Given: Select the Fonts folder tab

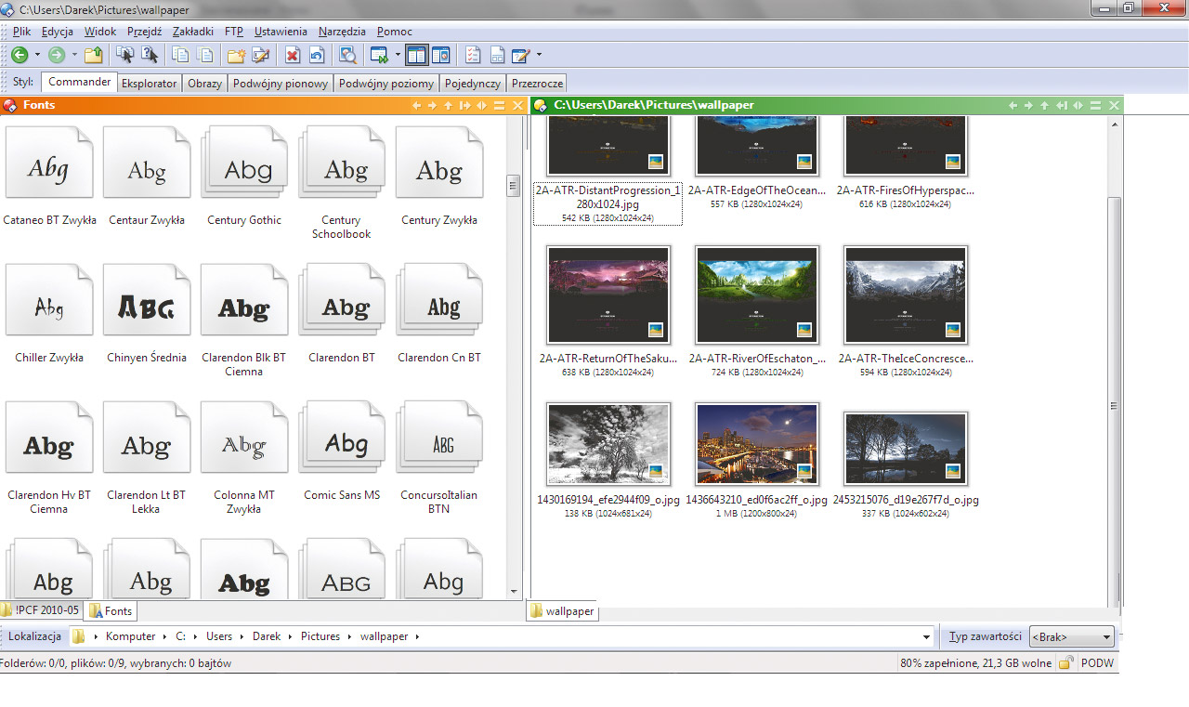Looking at the screenshot, I should tap(111, 611).
